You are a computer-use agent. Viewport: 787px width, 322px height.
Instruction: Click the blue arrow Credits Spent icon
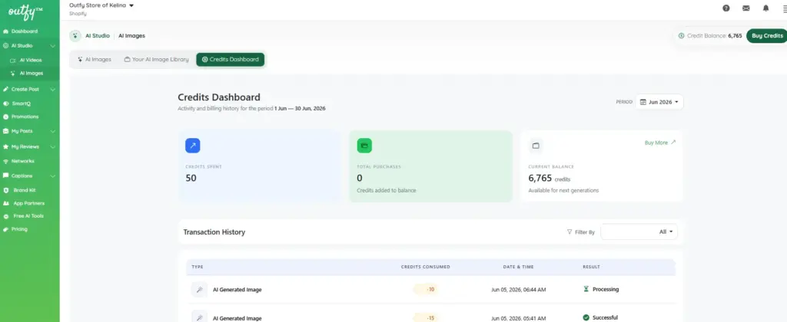(x=193, y=145)
